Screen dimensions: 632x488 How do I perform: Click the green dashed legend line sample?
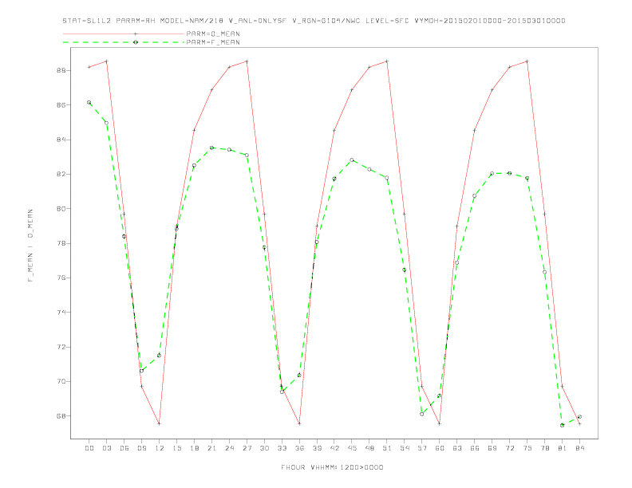tap(124, 42)
